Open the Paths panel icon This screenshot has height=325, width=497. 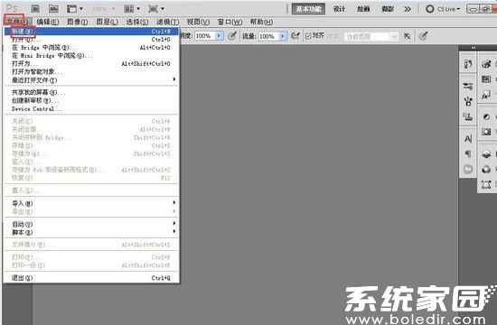[486, 184]
